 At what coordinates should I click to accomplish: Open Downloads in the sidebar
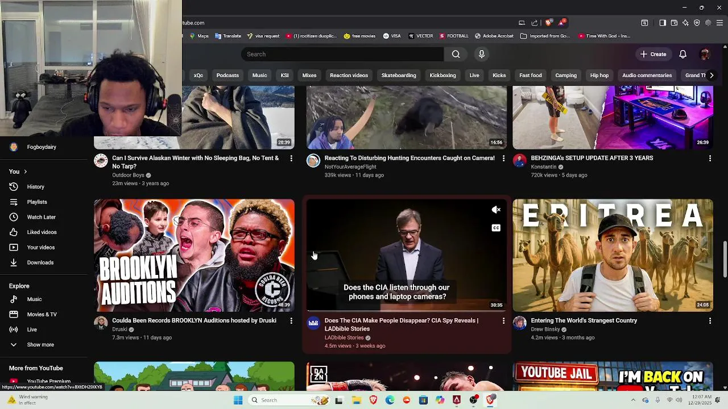[40, 262]
